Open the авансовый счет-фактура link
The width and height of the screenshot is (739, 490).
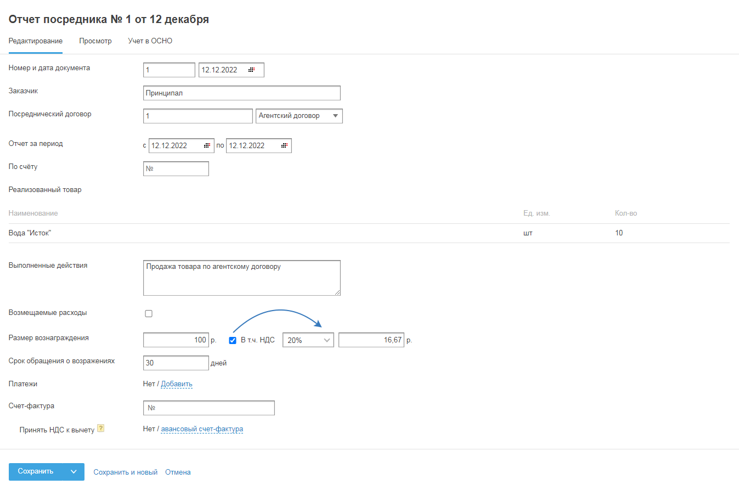click(x=202, y=429)
